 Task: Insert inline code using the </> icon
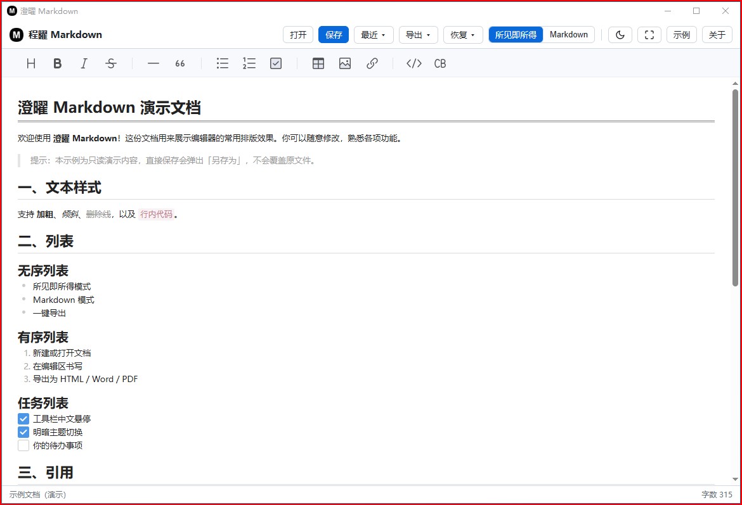[414, 63]
